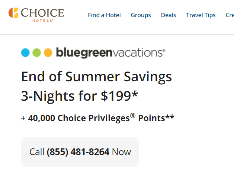Click the CHOICE wordmark in the header

pyautogui.click(x=42, y=13)
